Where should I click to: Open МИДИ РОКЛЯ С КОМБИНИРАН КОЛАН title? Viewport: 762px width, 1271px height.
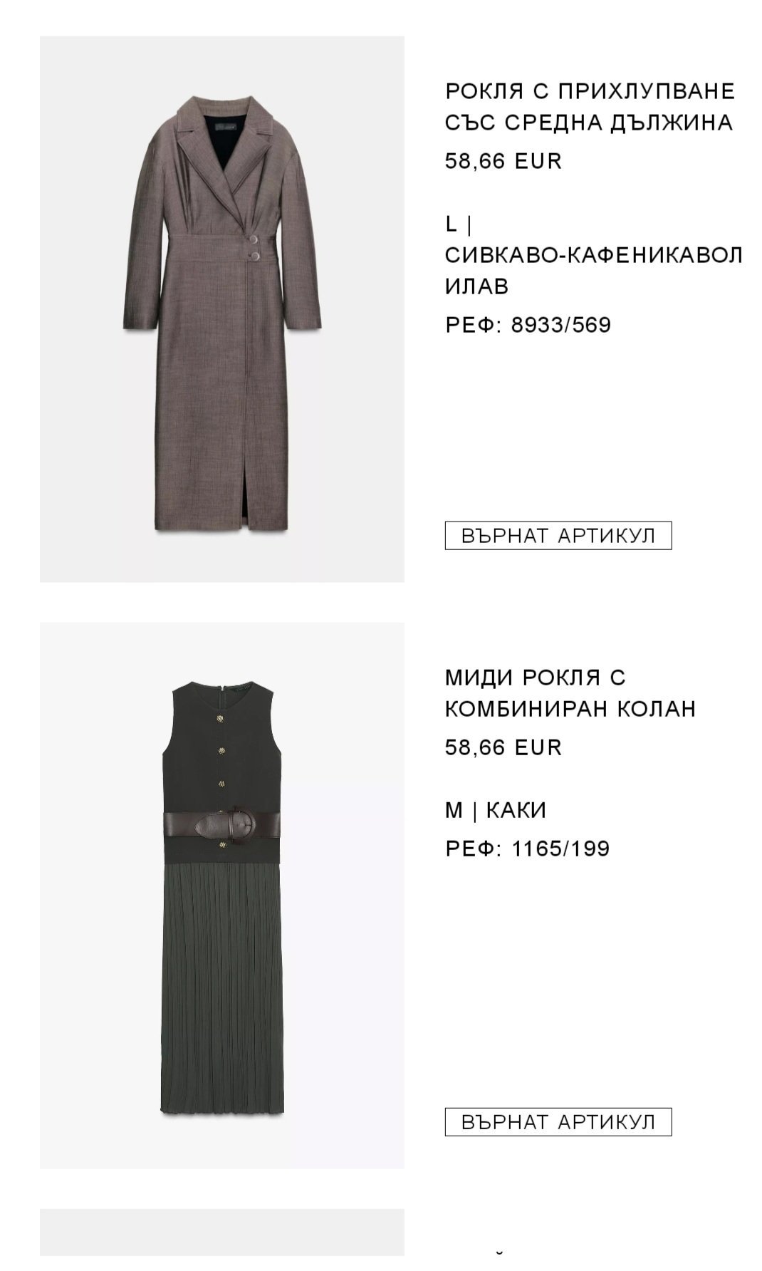[570, 693]
